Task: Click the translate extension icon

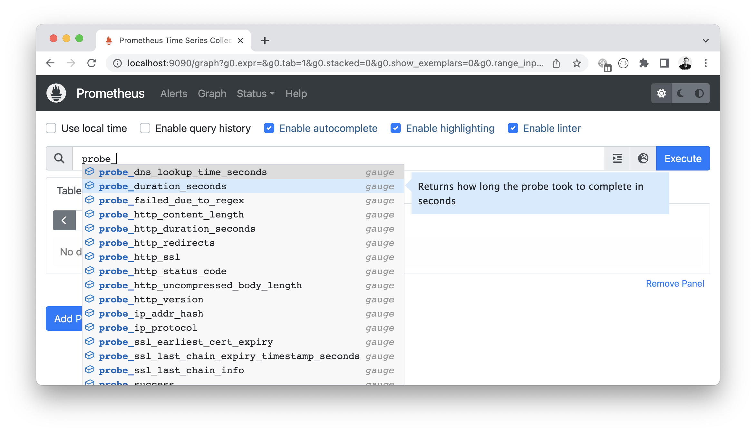Action: pyautogui.click(x=604, y=64)
